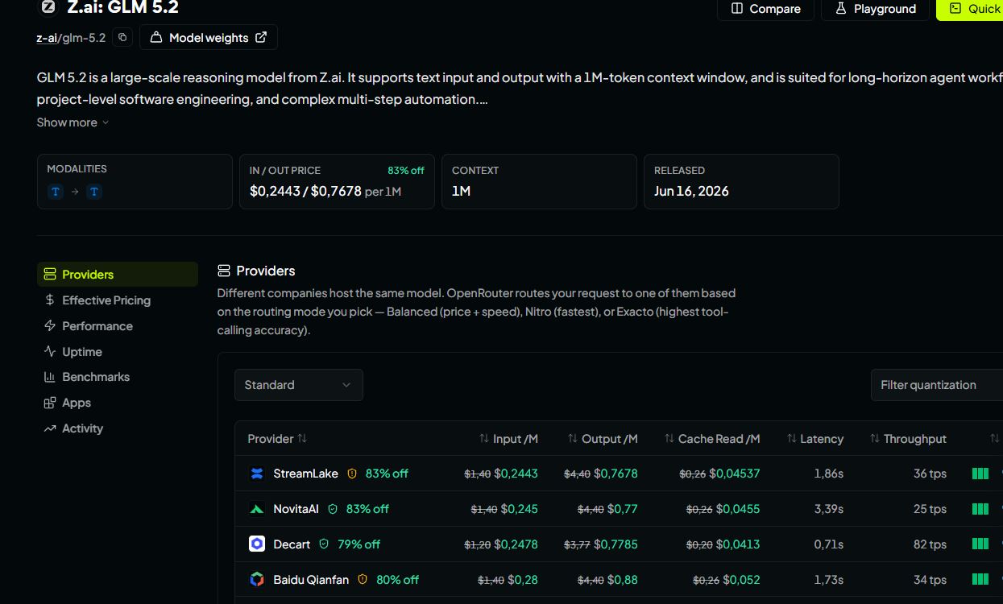The image size is (1003, 604).
Task: Sort by Cache Read /M column
Action: point(712,439)
